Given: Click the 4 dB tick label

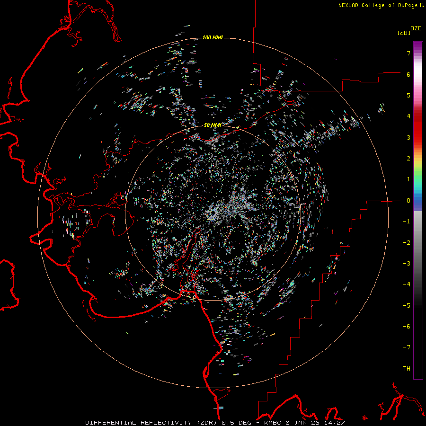Looking at the screenshot, I should (408, 116).
